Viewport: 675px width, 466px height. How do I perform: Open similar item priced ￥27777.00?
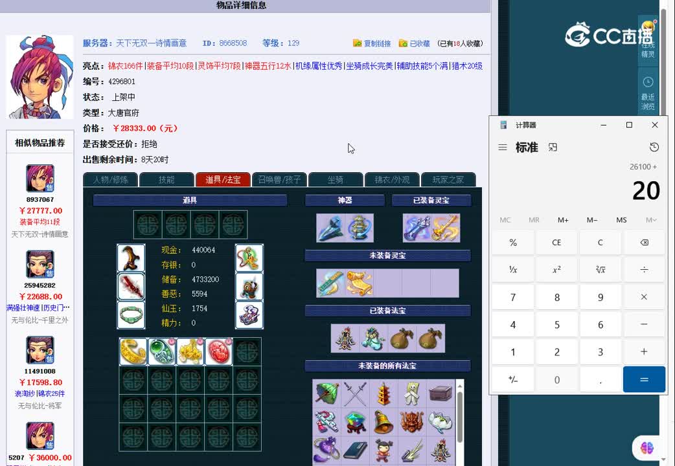point(40,210)
